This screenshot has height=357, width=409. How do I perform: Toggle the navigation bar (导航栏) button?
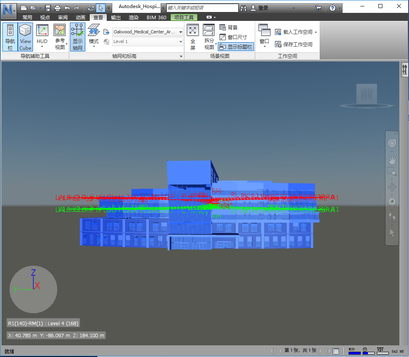click(10, 37)
